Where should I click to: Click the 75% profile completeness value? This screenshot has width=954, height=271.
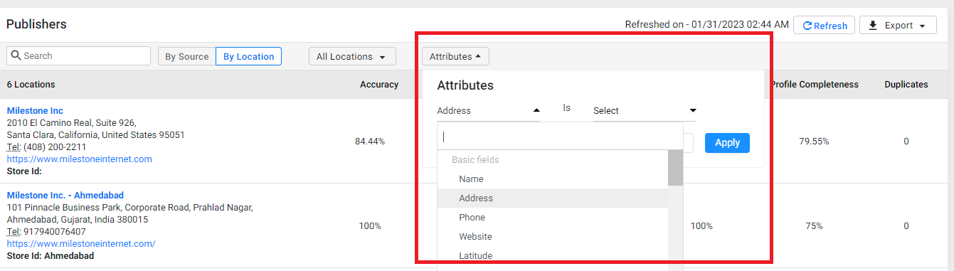point(814,226)
